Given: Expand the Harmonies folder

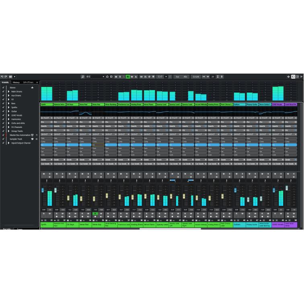Looking at the screenshot, I should coord(8,119).
